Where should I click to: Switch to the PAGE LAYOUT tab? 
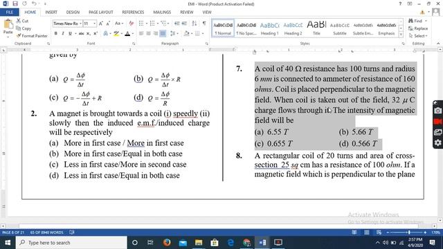pyautogui.click(x=100, y=12)
